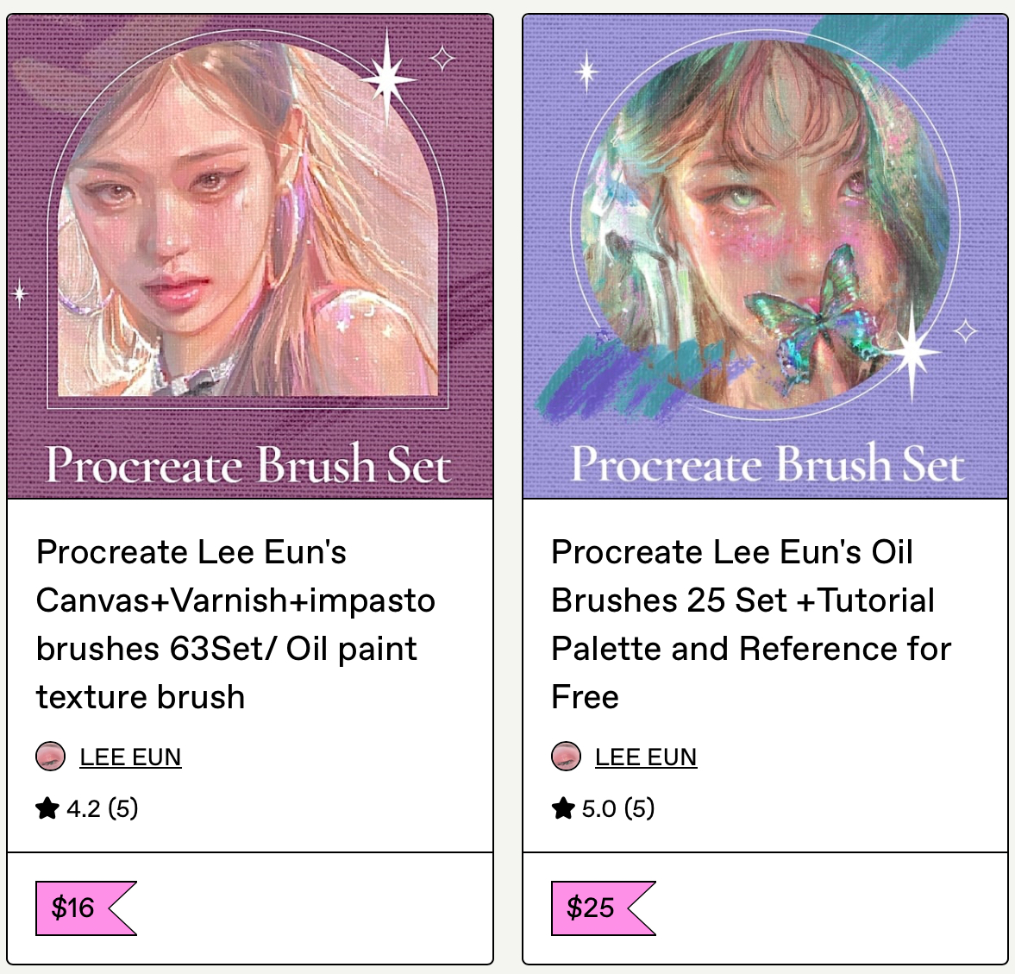Click "Procreate Brush Set" caption on the maroon cover

coord(248,465)
